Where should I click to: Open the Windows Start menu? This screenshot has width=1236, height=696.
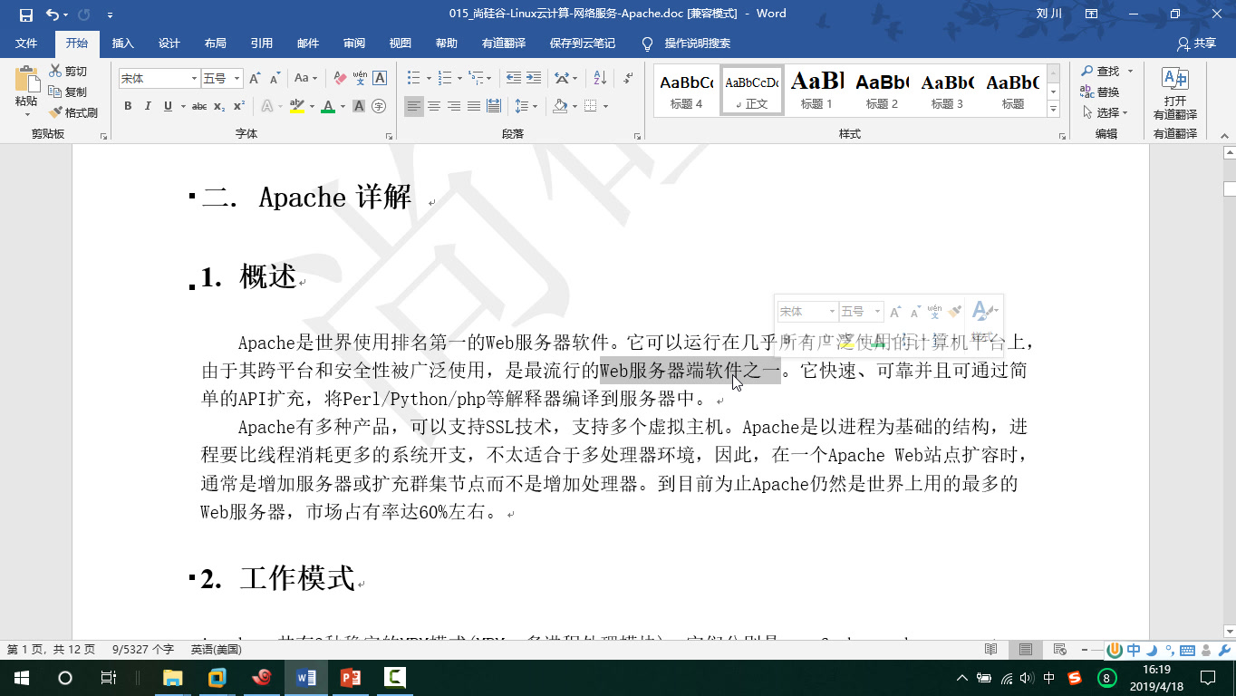(x=21, y=678)
